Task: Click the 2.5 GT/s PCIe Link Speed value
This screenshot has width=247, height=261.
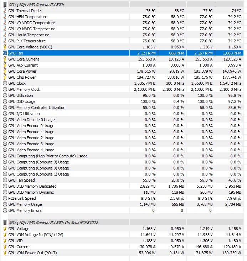Action: pyautogui.click(x=177, y=198)
